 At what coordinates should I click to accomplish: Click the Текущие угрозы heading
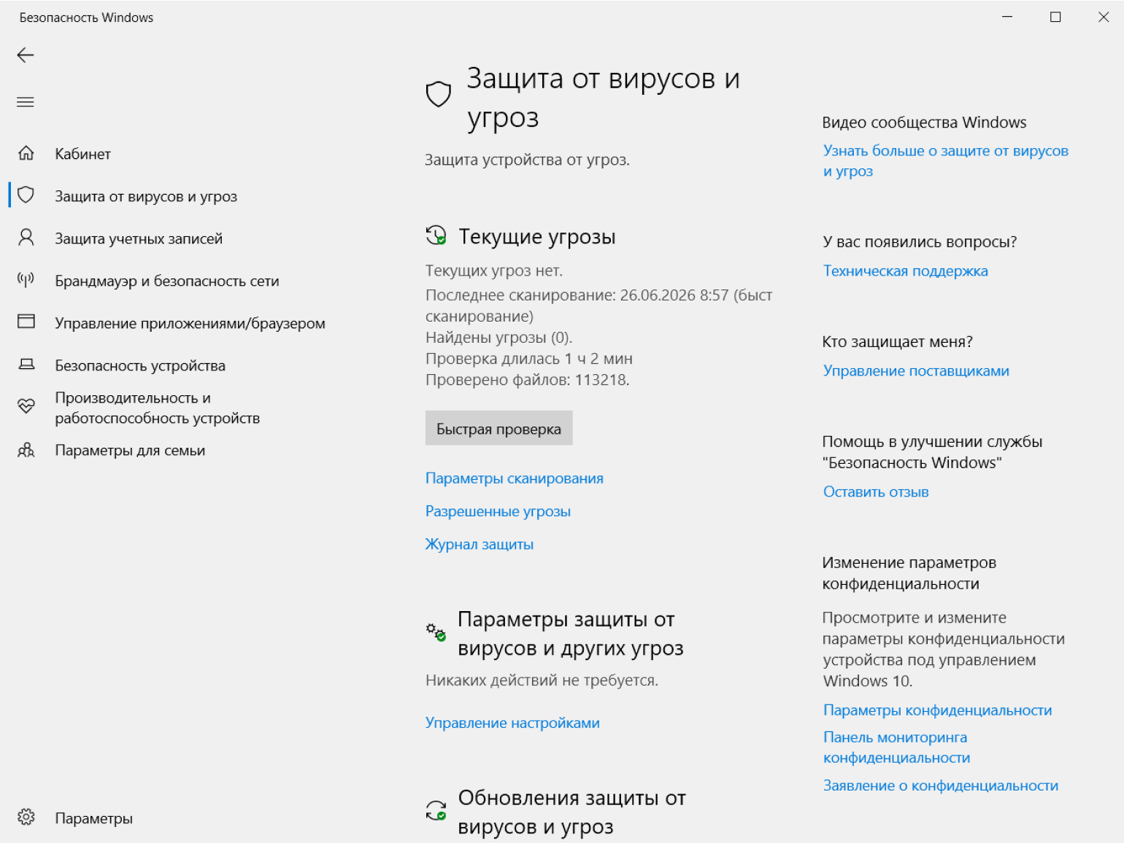click(x=537, y=237)
